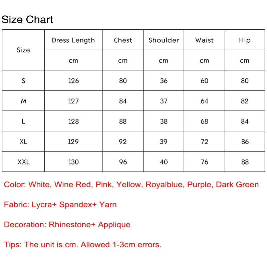Click dress length value 126
This screenshot has width=267, height=267.
pyautogui.click(x=73, y=80)
